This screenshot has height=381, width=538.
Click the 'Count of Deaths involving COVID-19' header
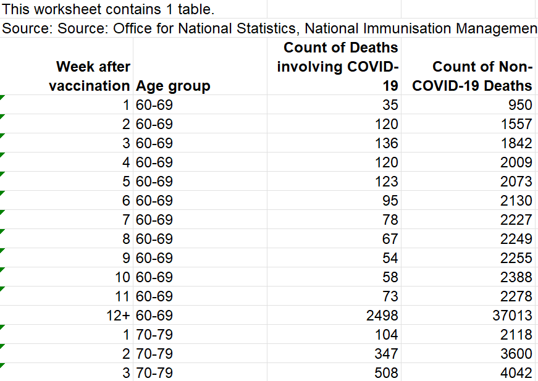point(334,66)
